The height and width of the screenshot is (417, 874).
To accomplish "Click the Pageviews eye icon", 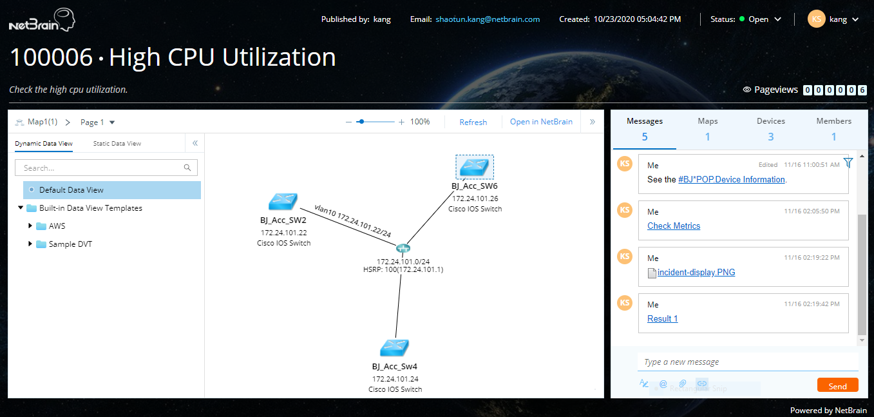I will click(747, 90).
